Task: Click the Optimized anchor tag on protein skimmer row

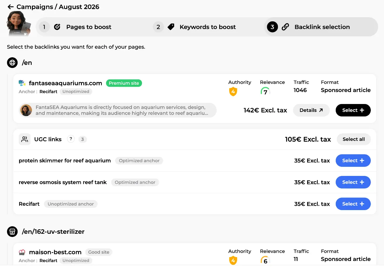Action: pyautogui.click(x=139, y=161)
